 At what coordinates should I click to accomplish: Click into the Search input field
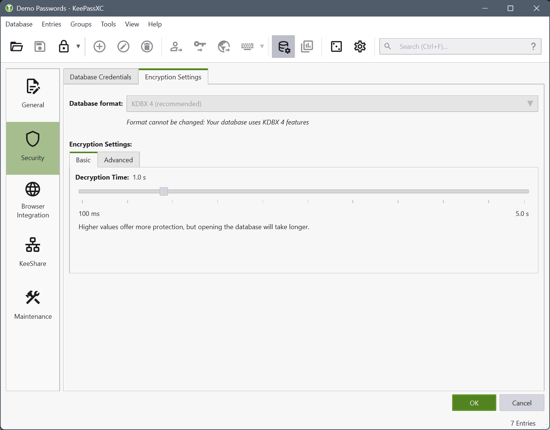pos(460,47)
